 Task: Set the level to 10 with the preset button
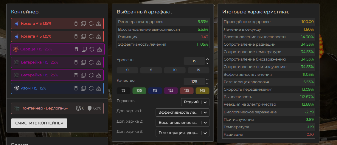(175, 70)
